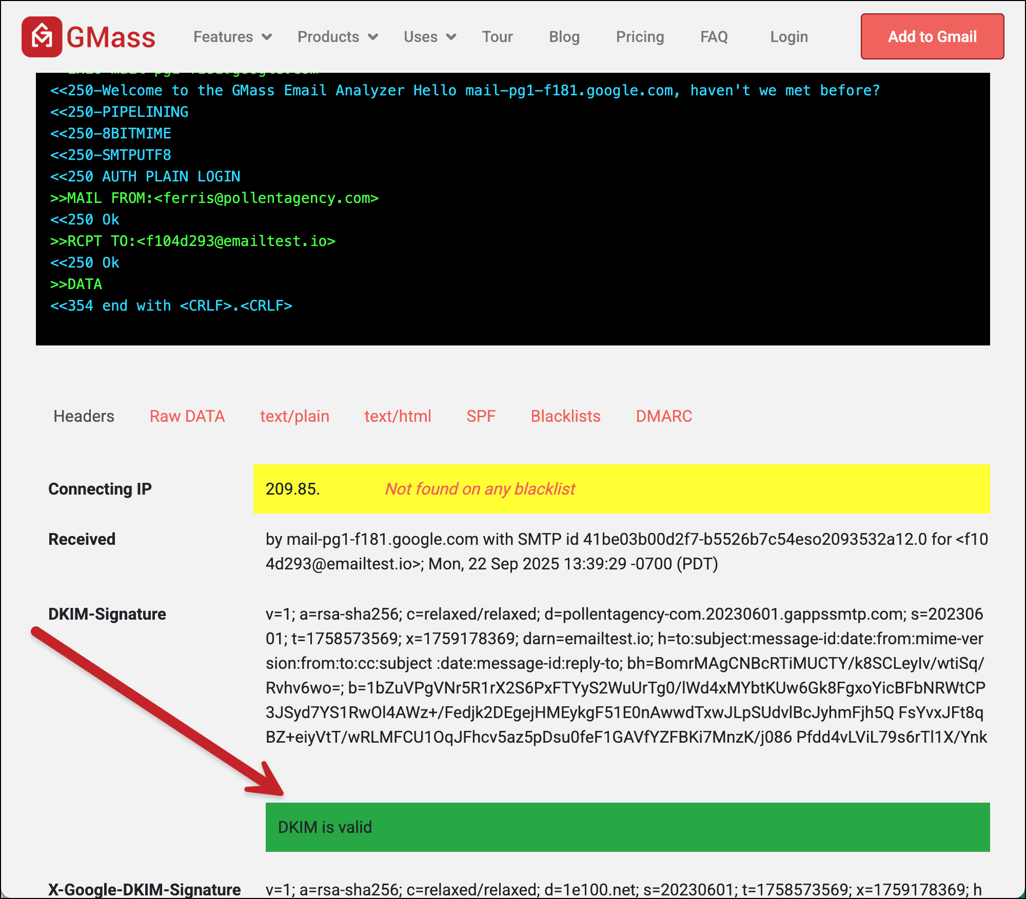Open the Pricing page
1026x899 pixels.
[639, 36]
